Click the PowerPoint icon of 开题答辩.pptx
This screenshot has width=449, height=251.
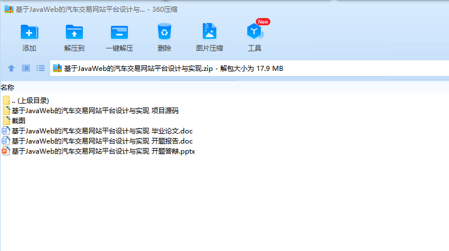point(6,151)
